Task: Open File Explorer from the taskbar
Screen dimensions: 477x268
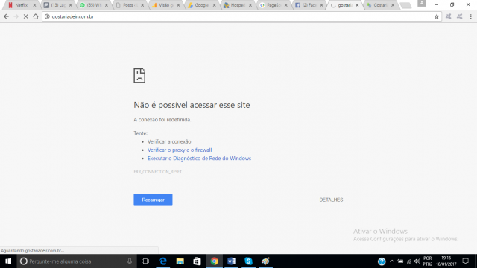Action: [180, 261]
